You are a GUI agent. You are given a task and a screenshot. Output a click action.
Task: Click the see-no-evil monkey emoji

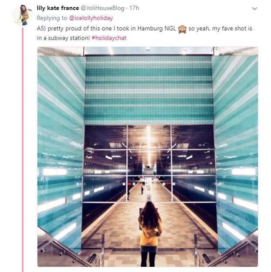pos(182,29)
